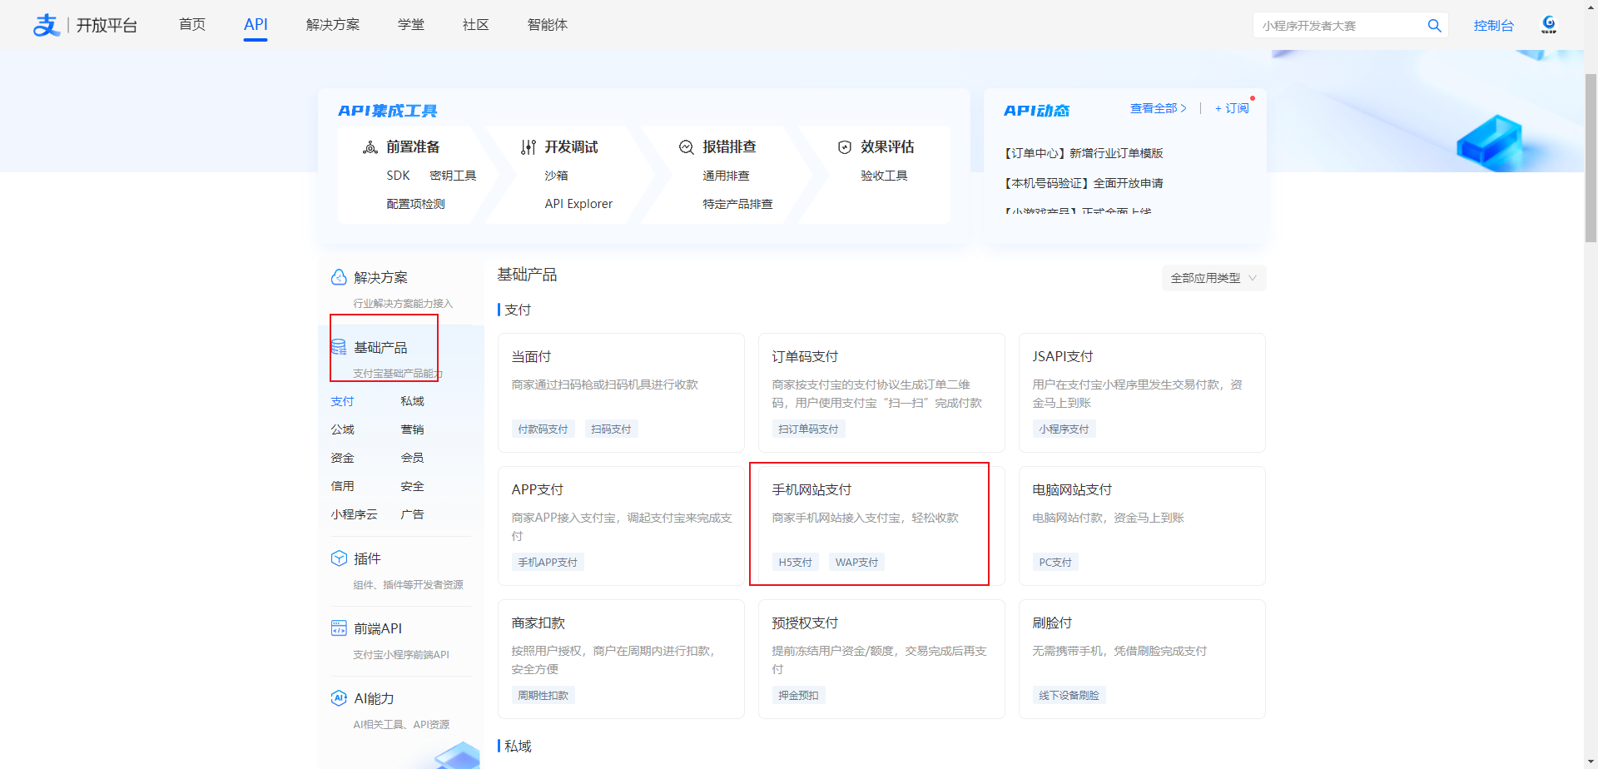Screen dimensions: 1598x769
Task: Select 会员 in sidebar categories
Action: tap(412, 458)
